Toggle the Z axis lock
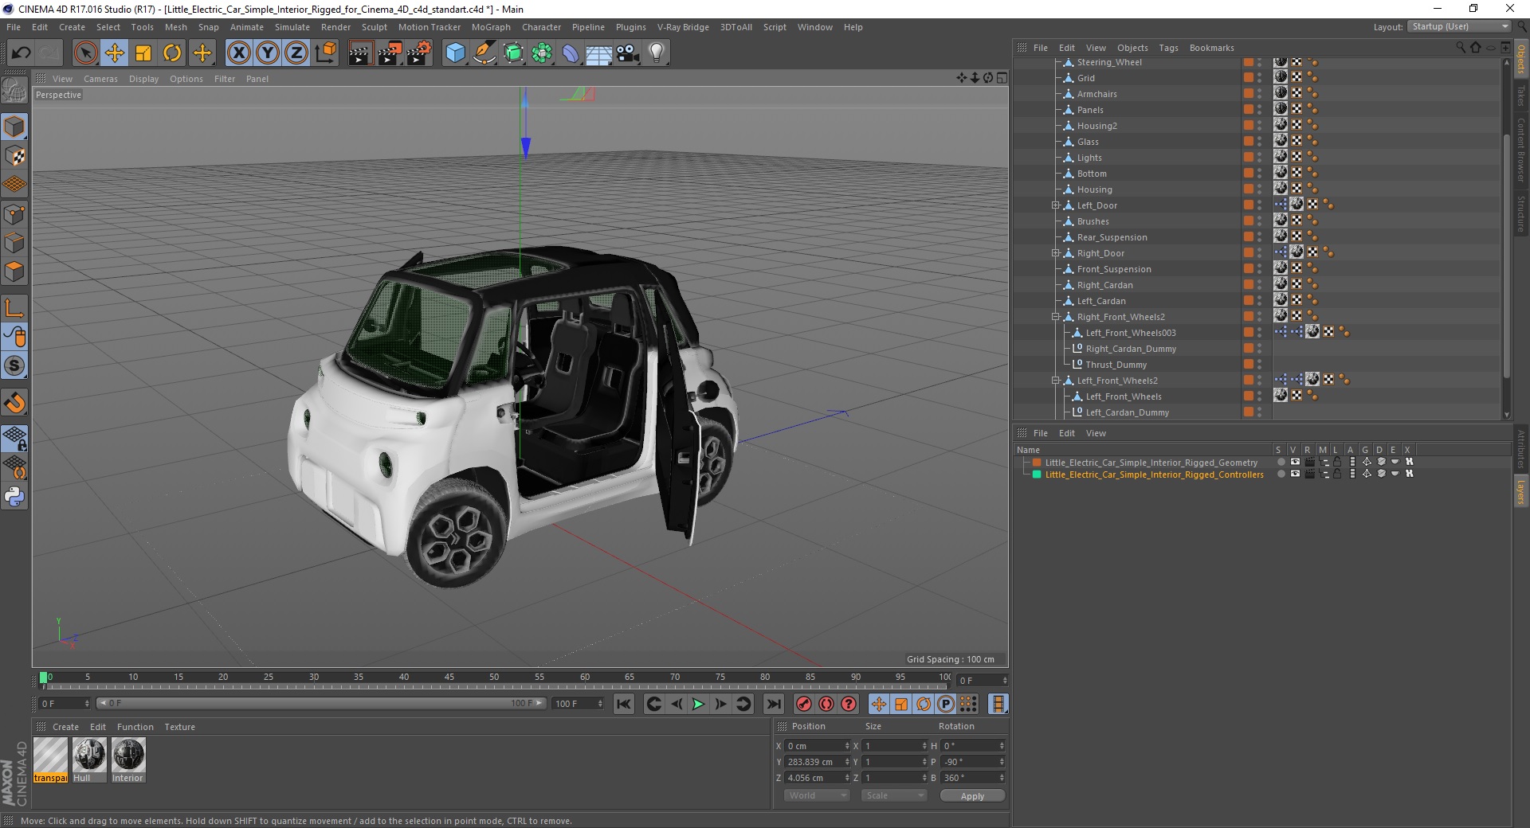The width and height of the screenshot is (1530, 828). (296, 53)
